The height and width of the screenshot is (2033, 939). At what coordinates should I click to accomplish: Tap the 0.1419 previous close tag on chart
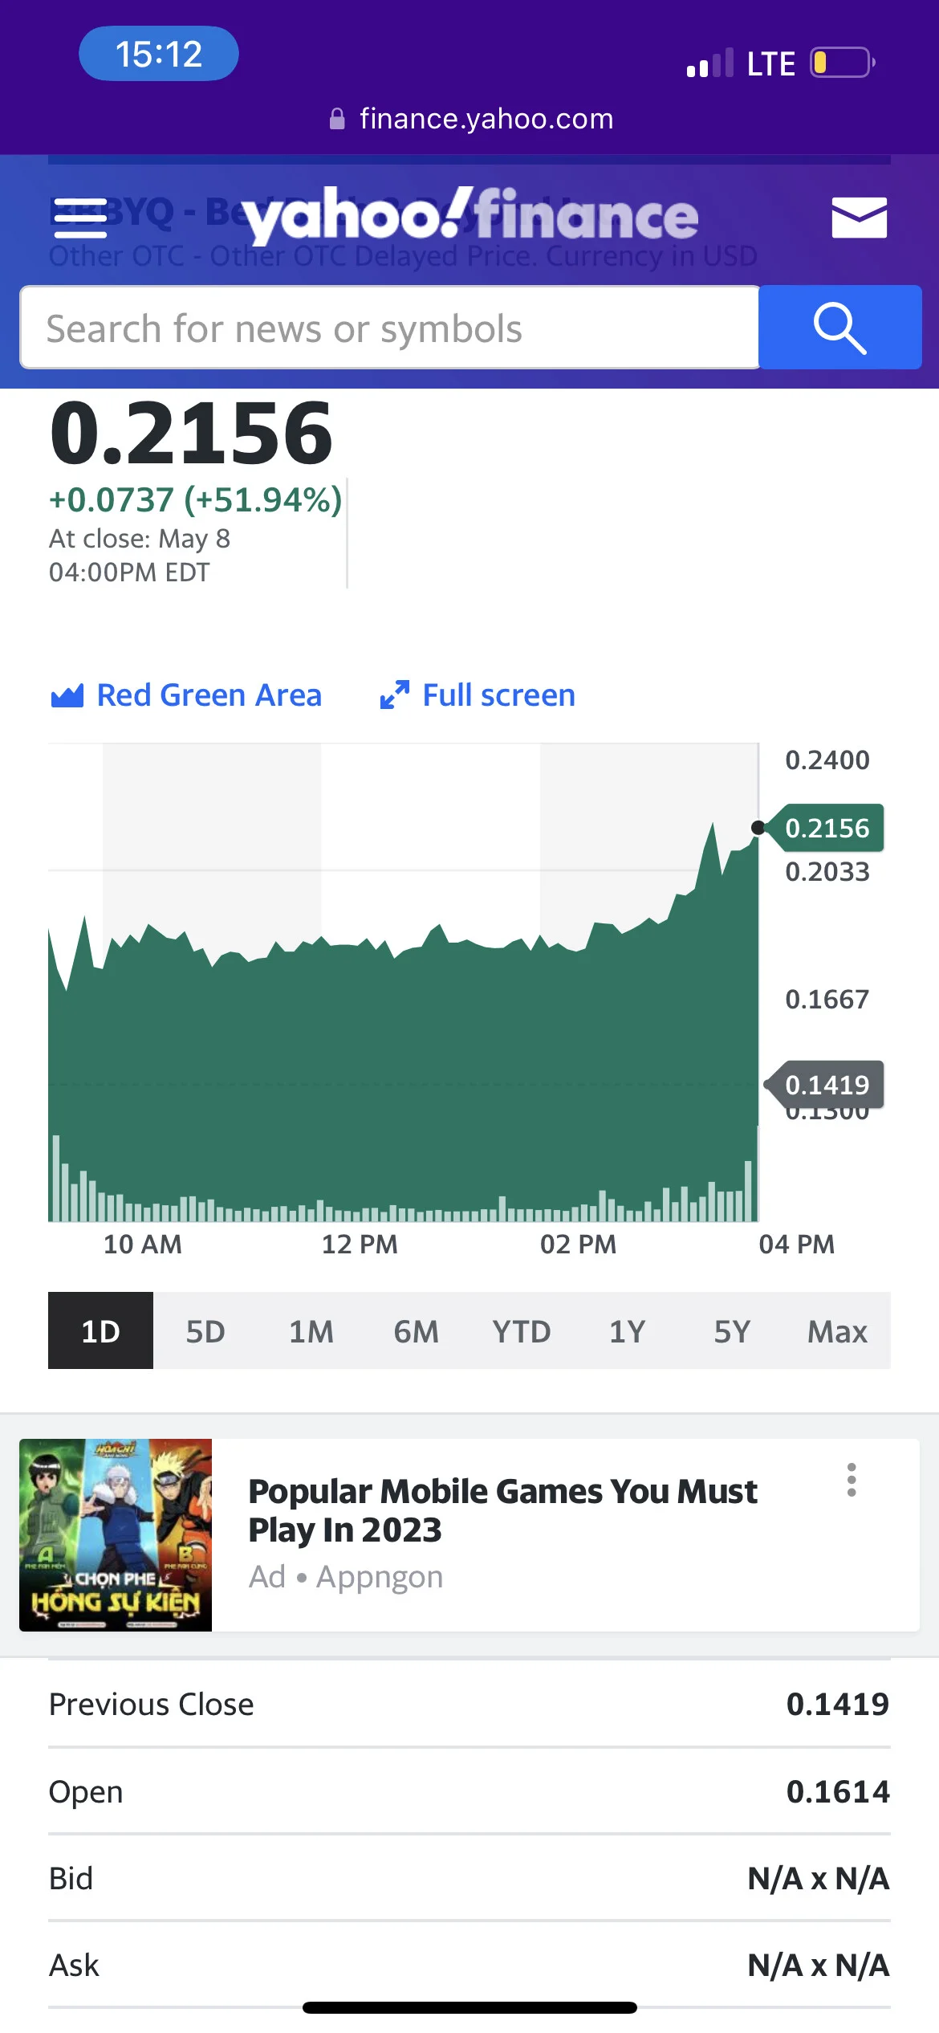pos(826,1085)
